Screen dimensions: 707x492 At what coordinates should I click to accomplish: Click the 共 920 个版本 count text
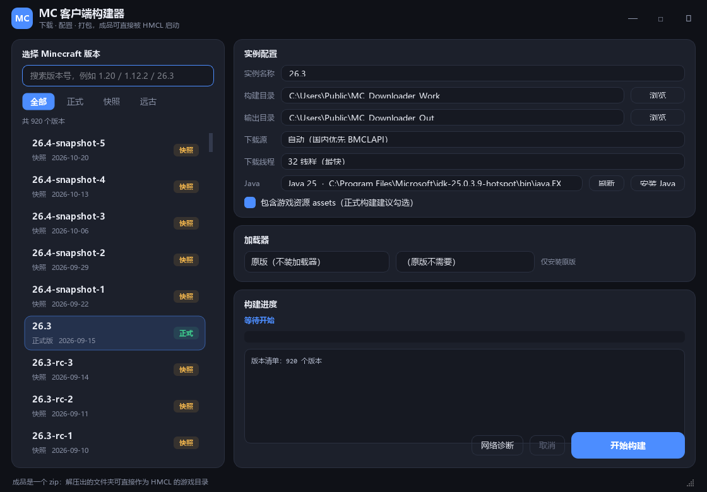pos(44,121)
